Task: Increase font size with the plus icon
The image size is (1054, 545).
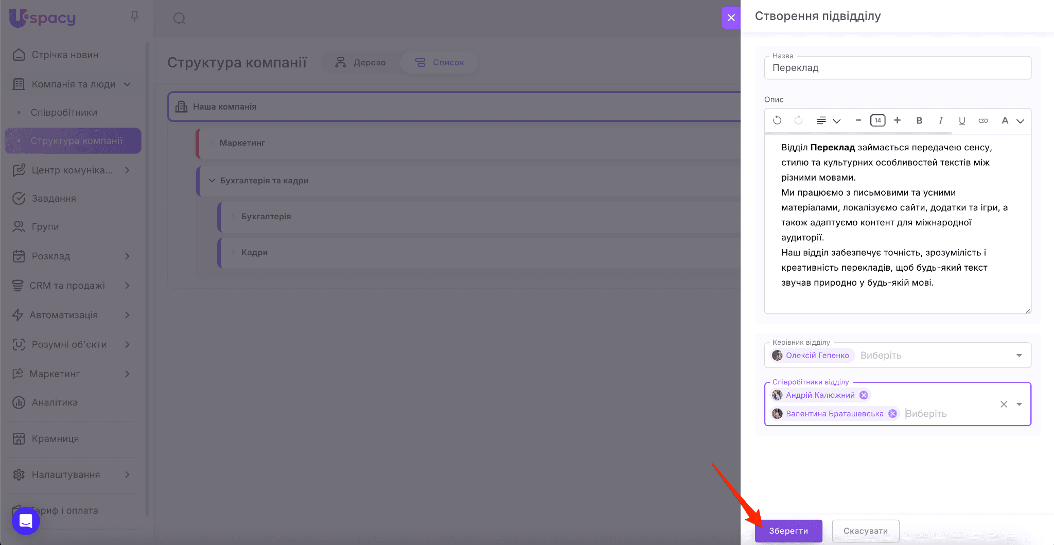Action: [897, 120]
